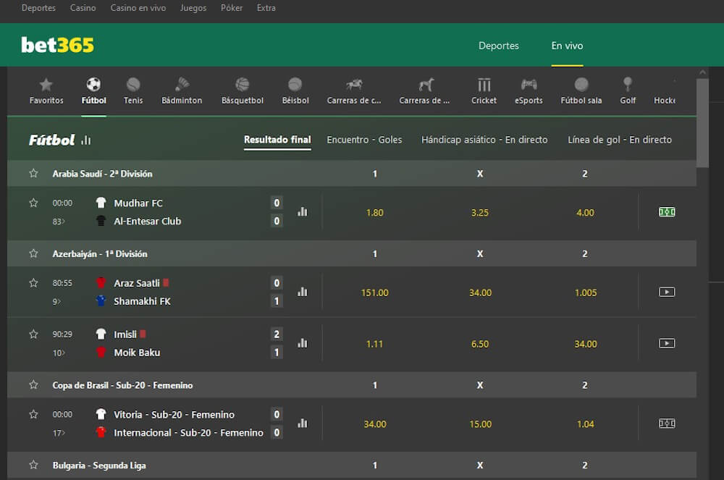724x480 pixels.
Task: Bet on Vitoria Sub-20 draw at 15.00
Action: [x=480, y=424]
